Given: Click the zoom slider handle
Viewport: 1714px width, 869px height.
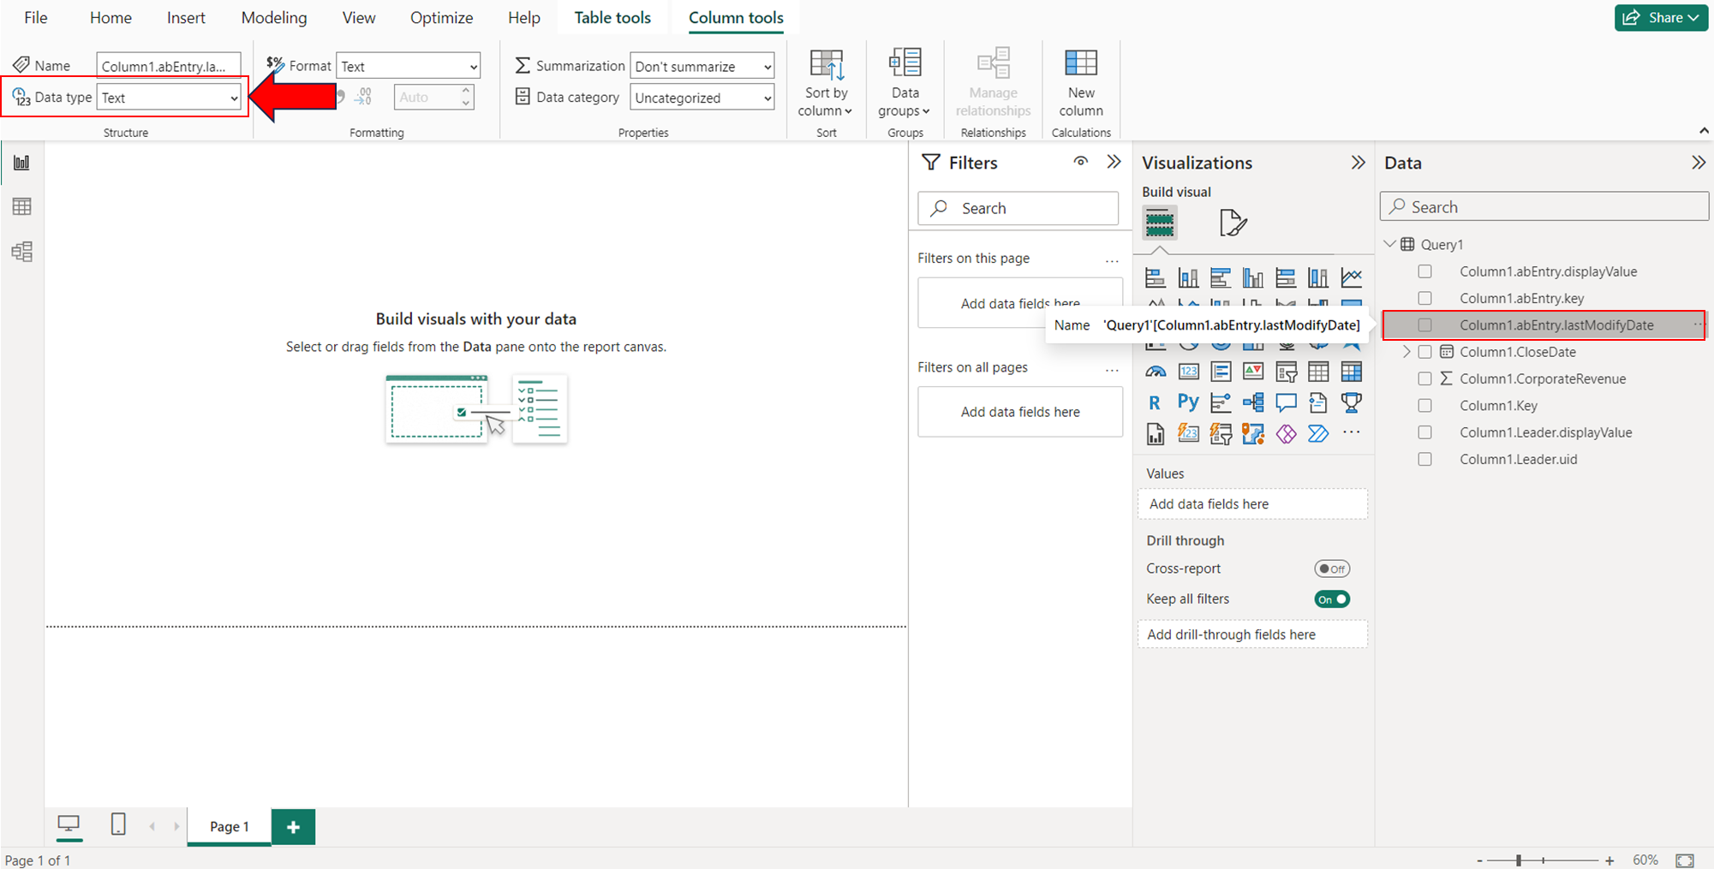Looking at the screenshot, I should click(1518, 860).
